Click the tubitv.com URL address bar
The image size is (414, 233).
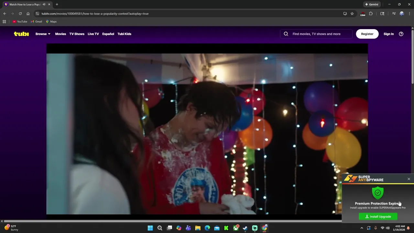tap(188, 14)
